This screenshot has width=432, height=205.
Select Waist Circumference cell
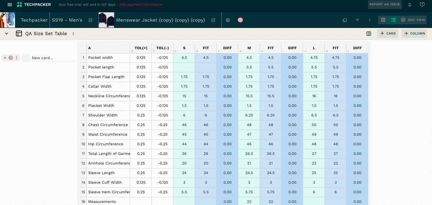click(x=108, y=134)
